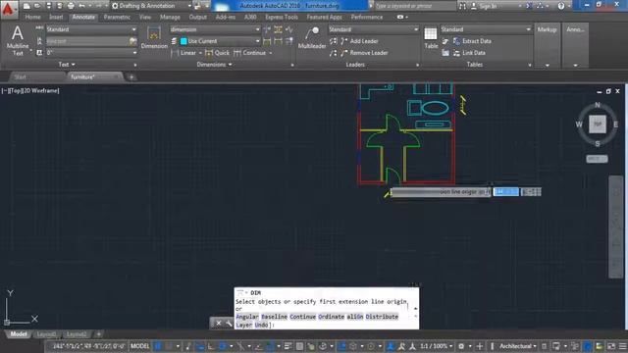
Task: Choose the Distribute option in command line
Action: click(x=382, y=317)
